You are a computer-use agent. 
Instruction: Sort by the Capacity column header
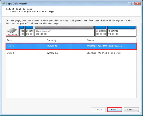point(66,40)
